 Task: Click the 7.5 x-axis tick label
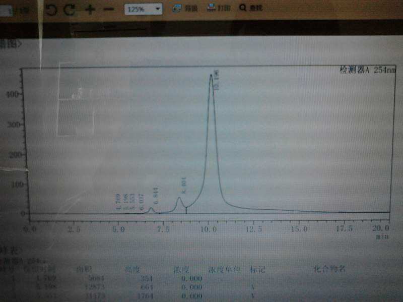pos(163,229)
